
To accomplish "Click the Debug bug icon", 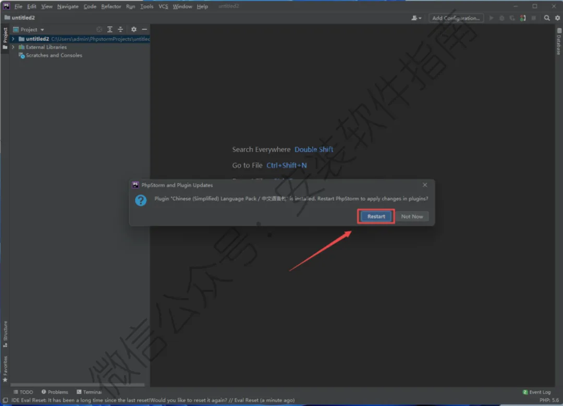I will tap(501, 18).
